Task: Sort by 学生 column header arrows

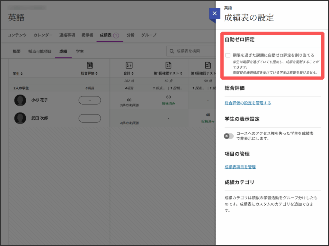Action: click(22, 74)
